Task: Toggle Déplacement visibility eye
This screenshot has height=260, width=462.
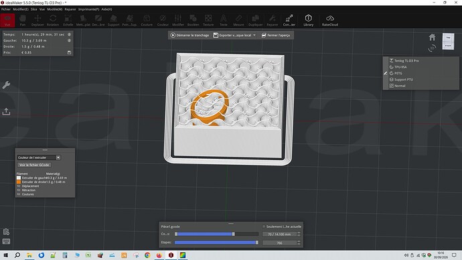Action: click(x=19, y=186)
